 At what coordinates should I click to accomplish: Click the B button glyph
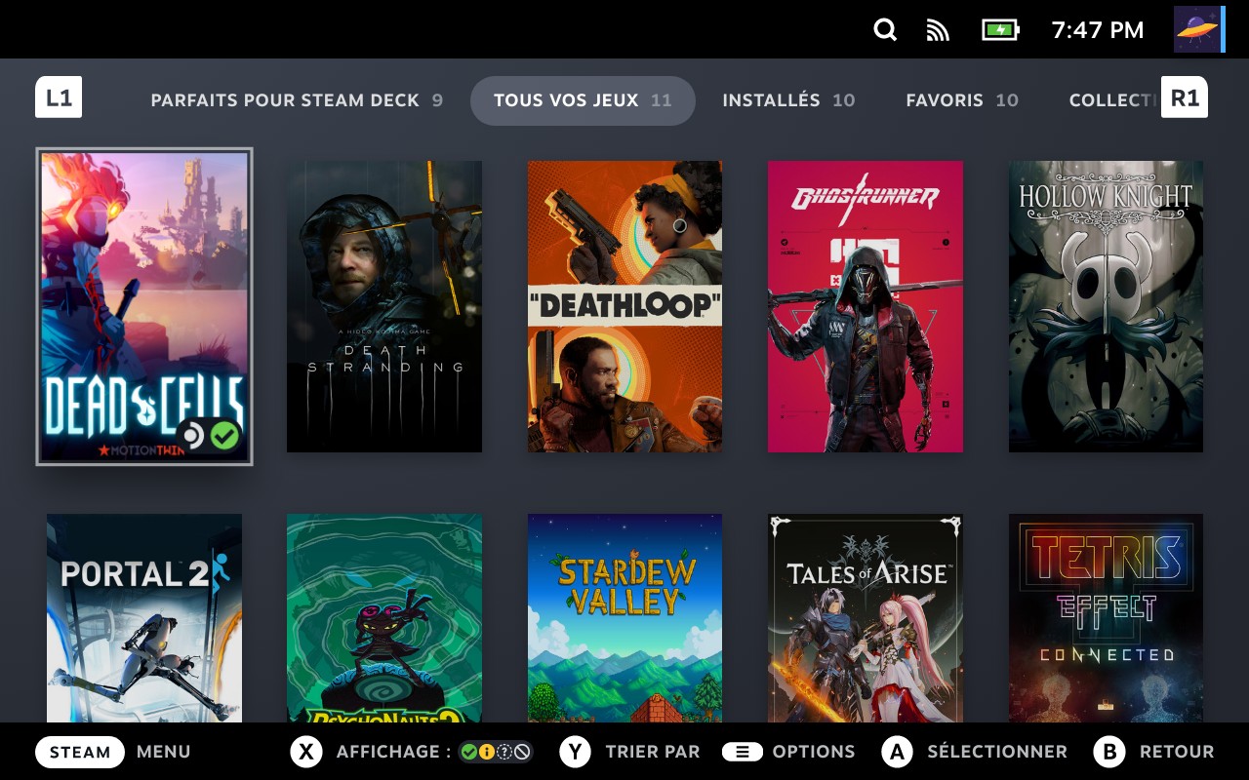1109,752
